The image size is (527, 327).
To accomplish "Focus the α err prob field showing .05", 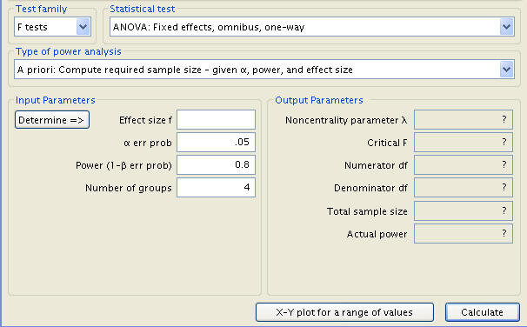I will [x=217, y=142].
